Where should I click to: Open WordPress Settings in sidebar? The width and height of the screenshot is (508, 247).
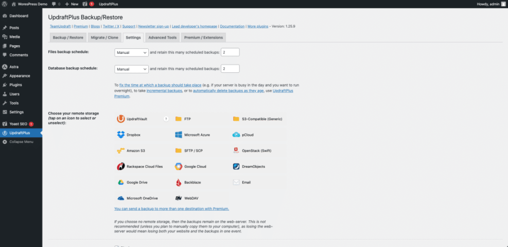tap(21, 112)
